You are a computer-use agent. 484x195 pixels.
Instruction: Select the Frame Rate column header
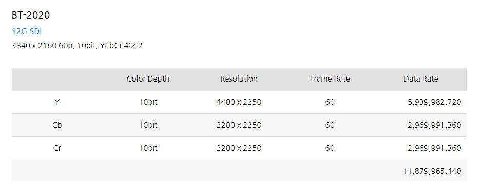330,79
